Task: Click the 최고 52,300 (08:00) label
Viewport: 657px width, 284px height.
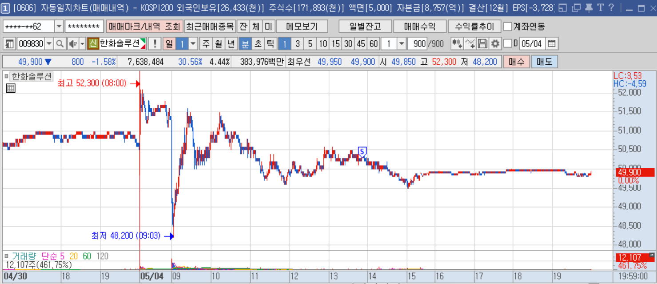Action: pyautogui.click(x=92, y=83)
